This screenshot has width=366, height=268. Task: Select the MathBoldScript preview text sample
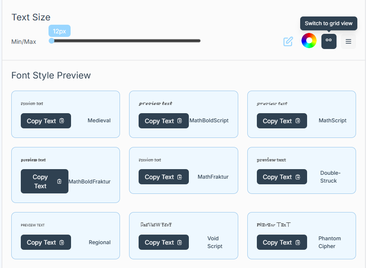(x=155, y=104)
